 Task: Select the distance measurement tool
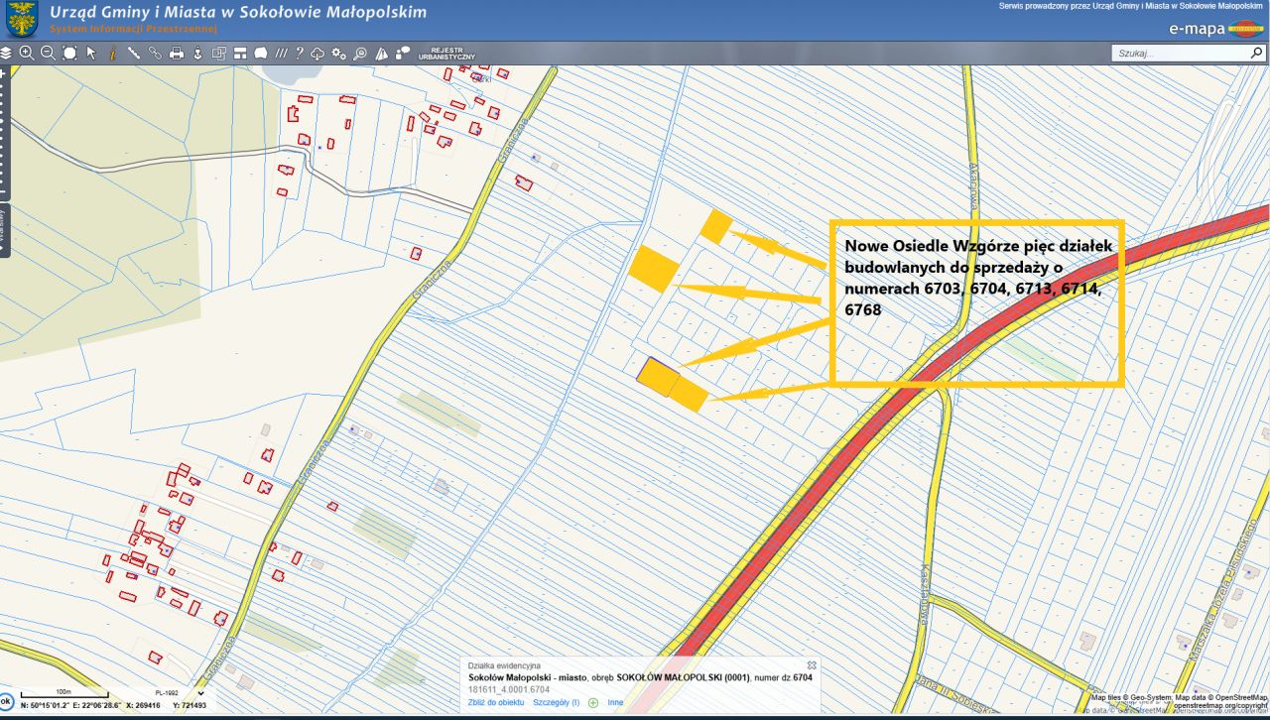tap(134, 53)
